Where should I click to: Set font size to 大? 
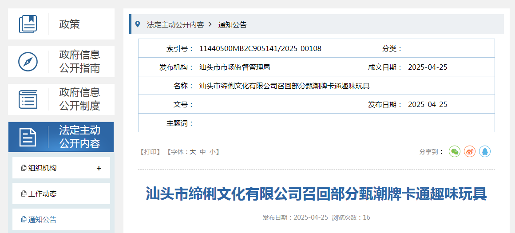[193, 152]
